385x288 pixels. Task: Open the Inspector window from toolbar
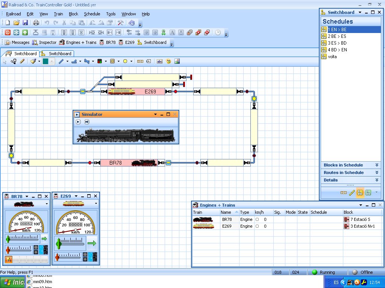coord(44,42)
